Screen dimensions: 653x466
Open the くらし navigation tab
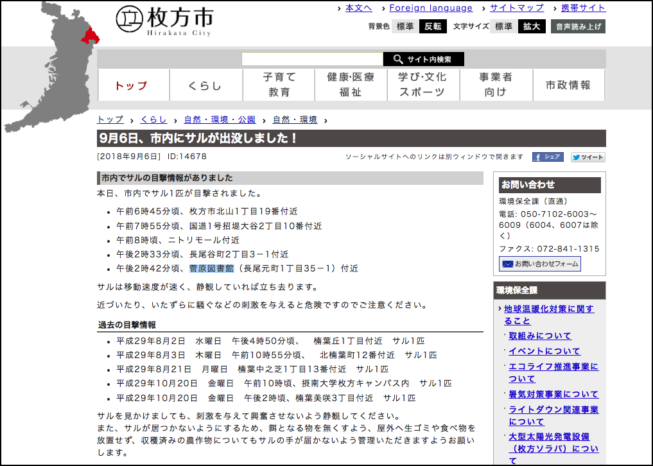tap(205, 85)
